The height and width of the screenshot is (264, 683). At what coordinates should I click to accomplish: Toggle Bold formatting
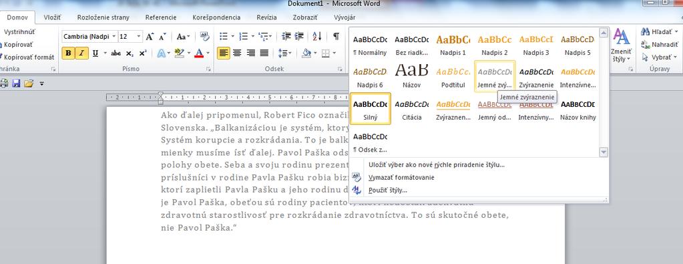[x=68, y=53]
